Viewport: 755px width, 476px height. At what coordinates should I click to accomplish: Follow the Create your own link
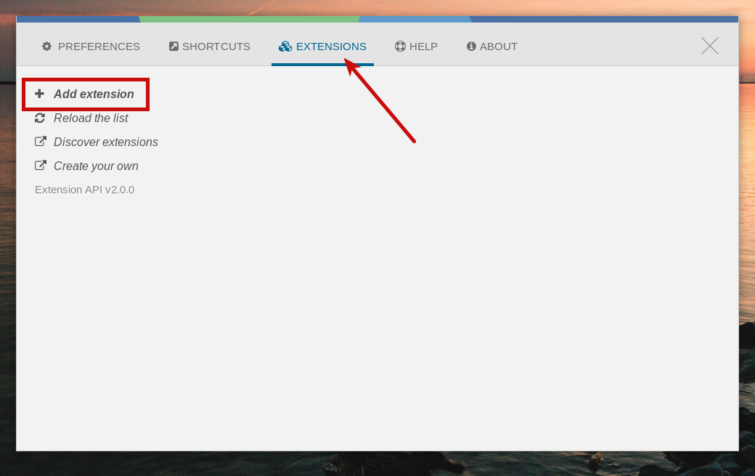tap(96, 166)
